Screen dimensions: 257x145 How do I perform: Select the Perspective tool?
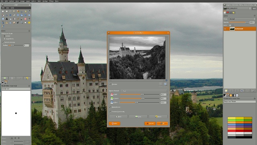(x=29, y=15)
